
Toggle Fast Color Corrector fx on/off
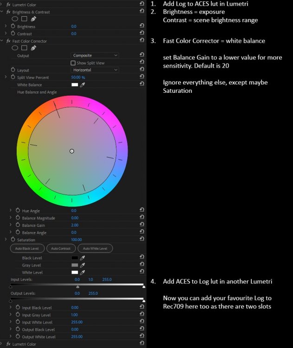(x=8, y=41)
